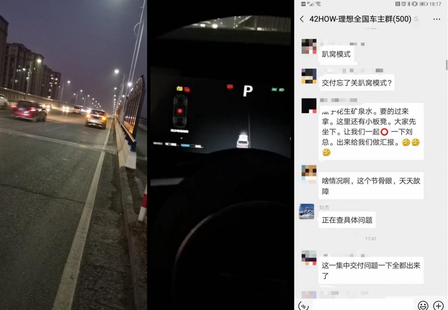
Task: Tap the back arrow in chat header
Action: pos(302,19)
